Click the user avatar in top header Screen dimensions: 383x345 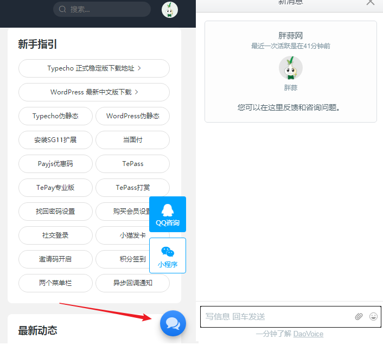169,9
